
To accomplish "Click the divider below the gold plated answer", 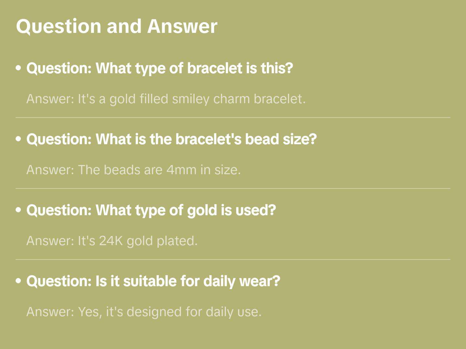I will pos(233,259).
